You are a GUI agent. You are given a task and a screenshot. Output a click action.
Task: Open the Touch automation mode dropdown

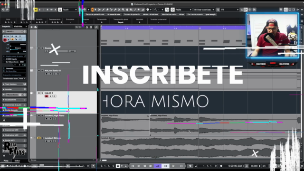pos(70,9)
